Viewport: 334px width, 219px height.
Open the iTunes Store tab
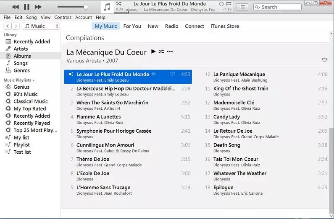point(225,26)
